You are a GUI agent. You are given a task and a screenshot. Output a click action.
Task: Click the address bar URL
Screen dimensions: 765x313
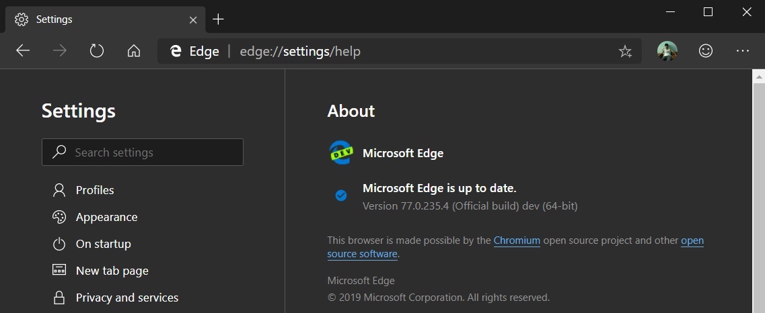[x=300, y=51]
